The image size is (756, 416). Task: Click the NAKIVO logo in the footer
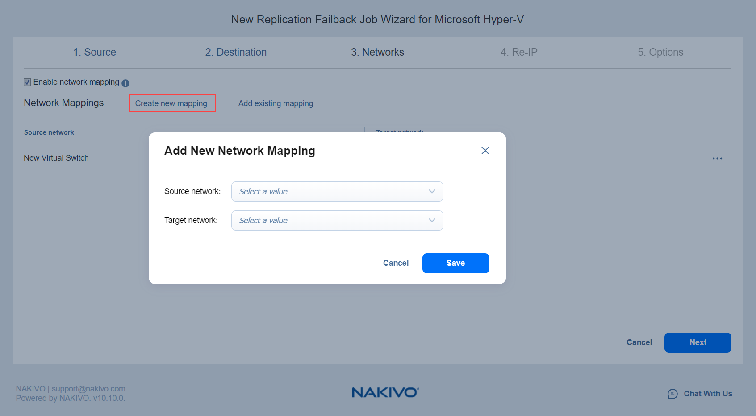click(385, 392)
